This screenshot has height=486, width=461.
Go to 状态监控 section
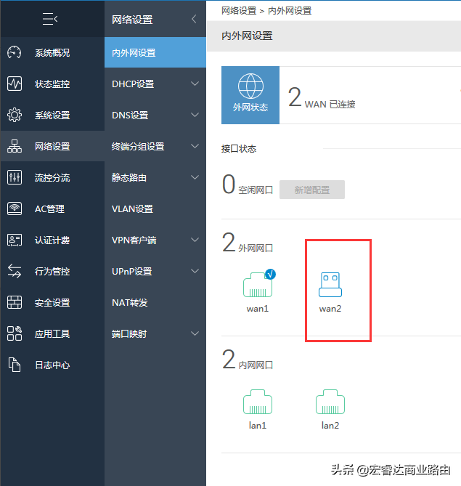52,84
